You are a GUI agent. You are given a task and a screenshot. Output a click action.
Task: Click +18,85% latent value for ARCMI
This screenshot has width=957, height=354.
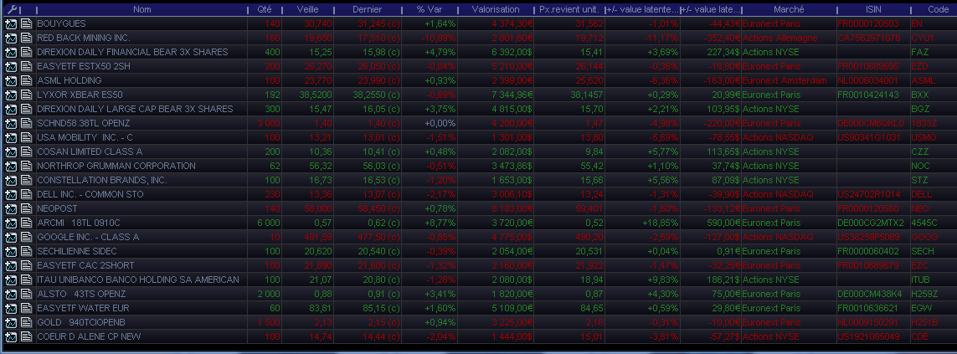pyautogui.click(x=661, y=223)
